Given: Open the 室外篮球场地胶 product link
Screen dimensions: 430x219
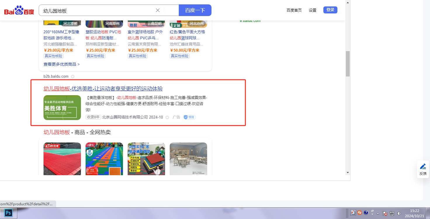Looking at the screenshot, I should (x=145, y=35).
